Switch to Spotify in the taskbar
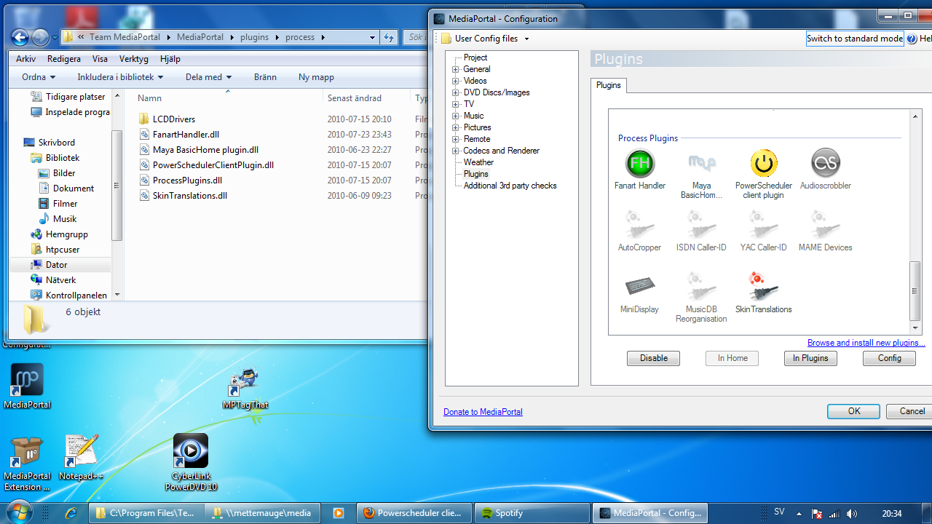932x524 pixels. pyautogui.click(x=532, y=513)
